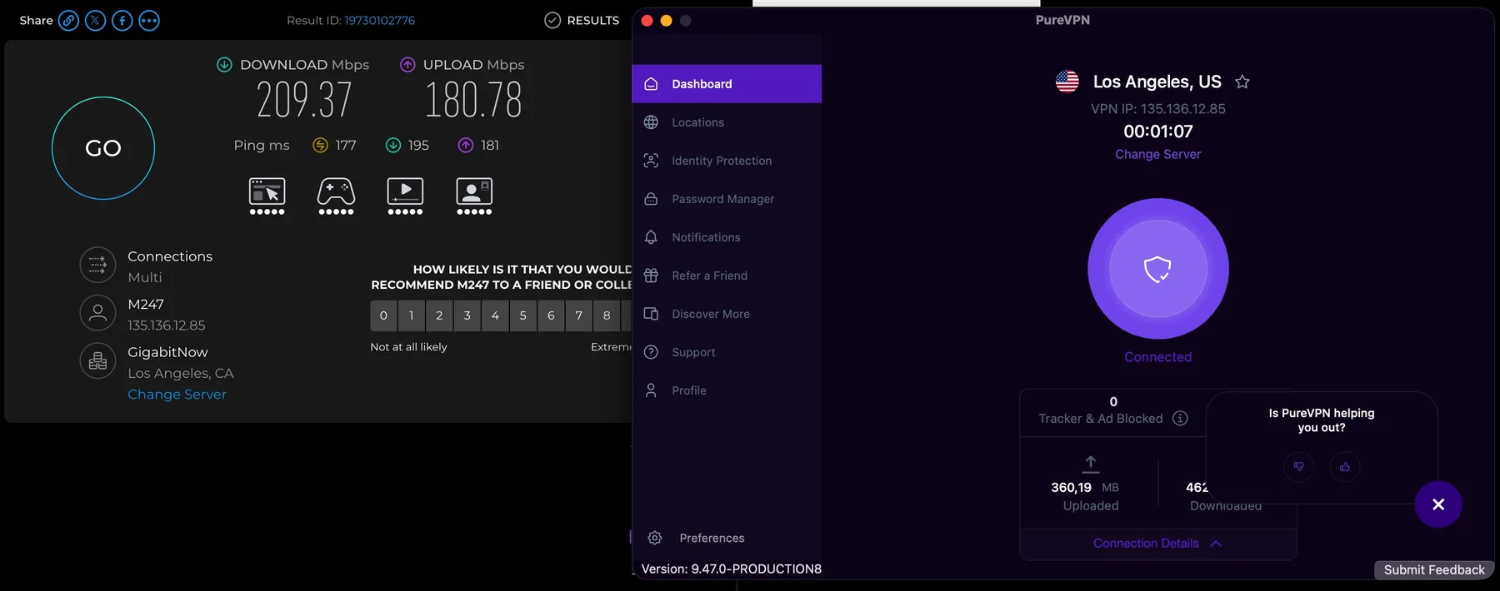Open Notifications in the sidebar
This screenshot has height=591, width=1500.
click(x=727, y=237)
